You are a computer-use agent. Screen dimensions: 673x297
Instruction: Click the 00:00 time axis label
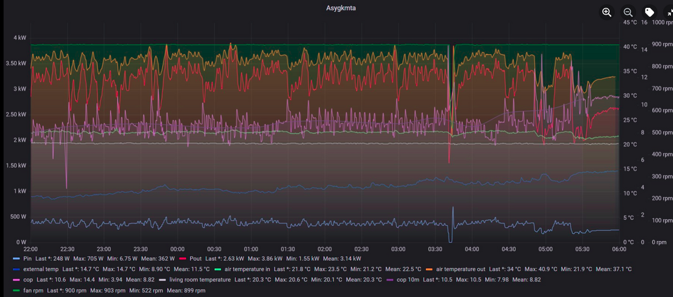tap(177, 249)
